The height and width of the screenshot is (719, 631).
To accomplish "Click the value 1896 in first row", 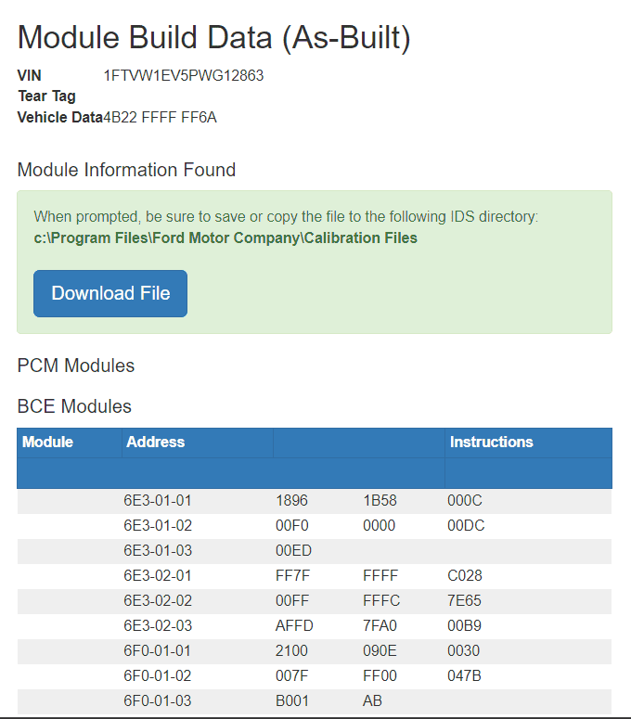I will [x=291, y=501].
